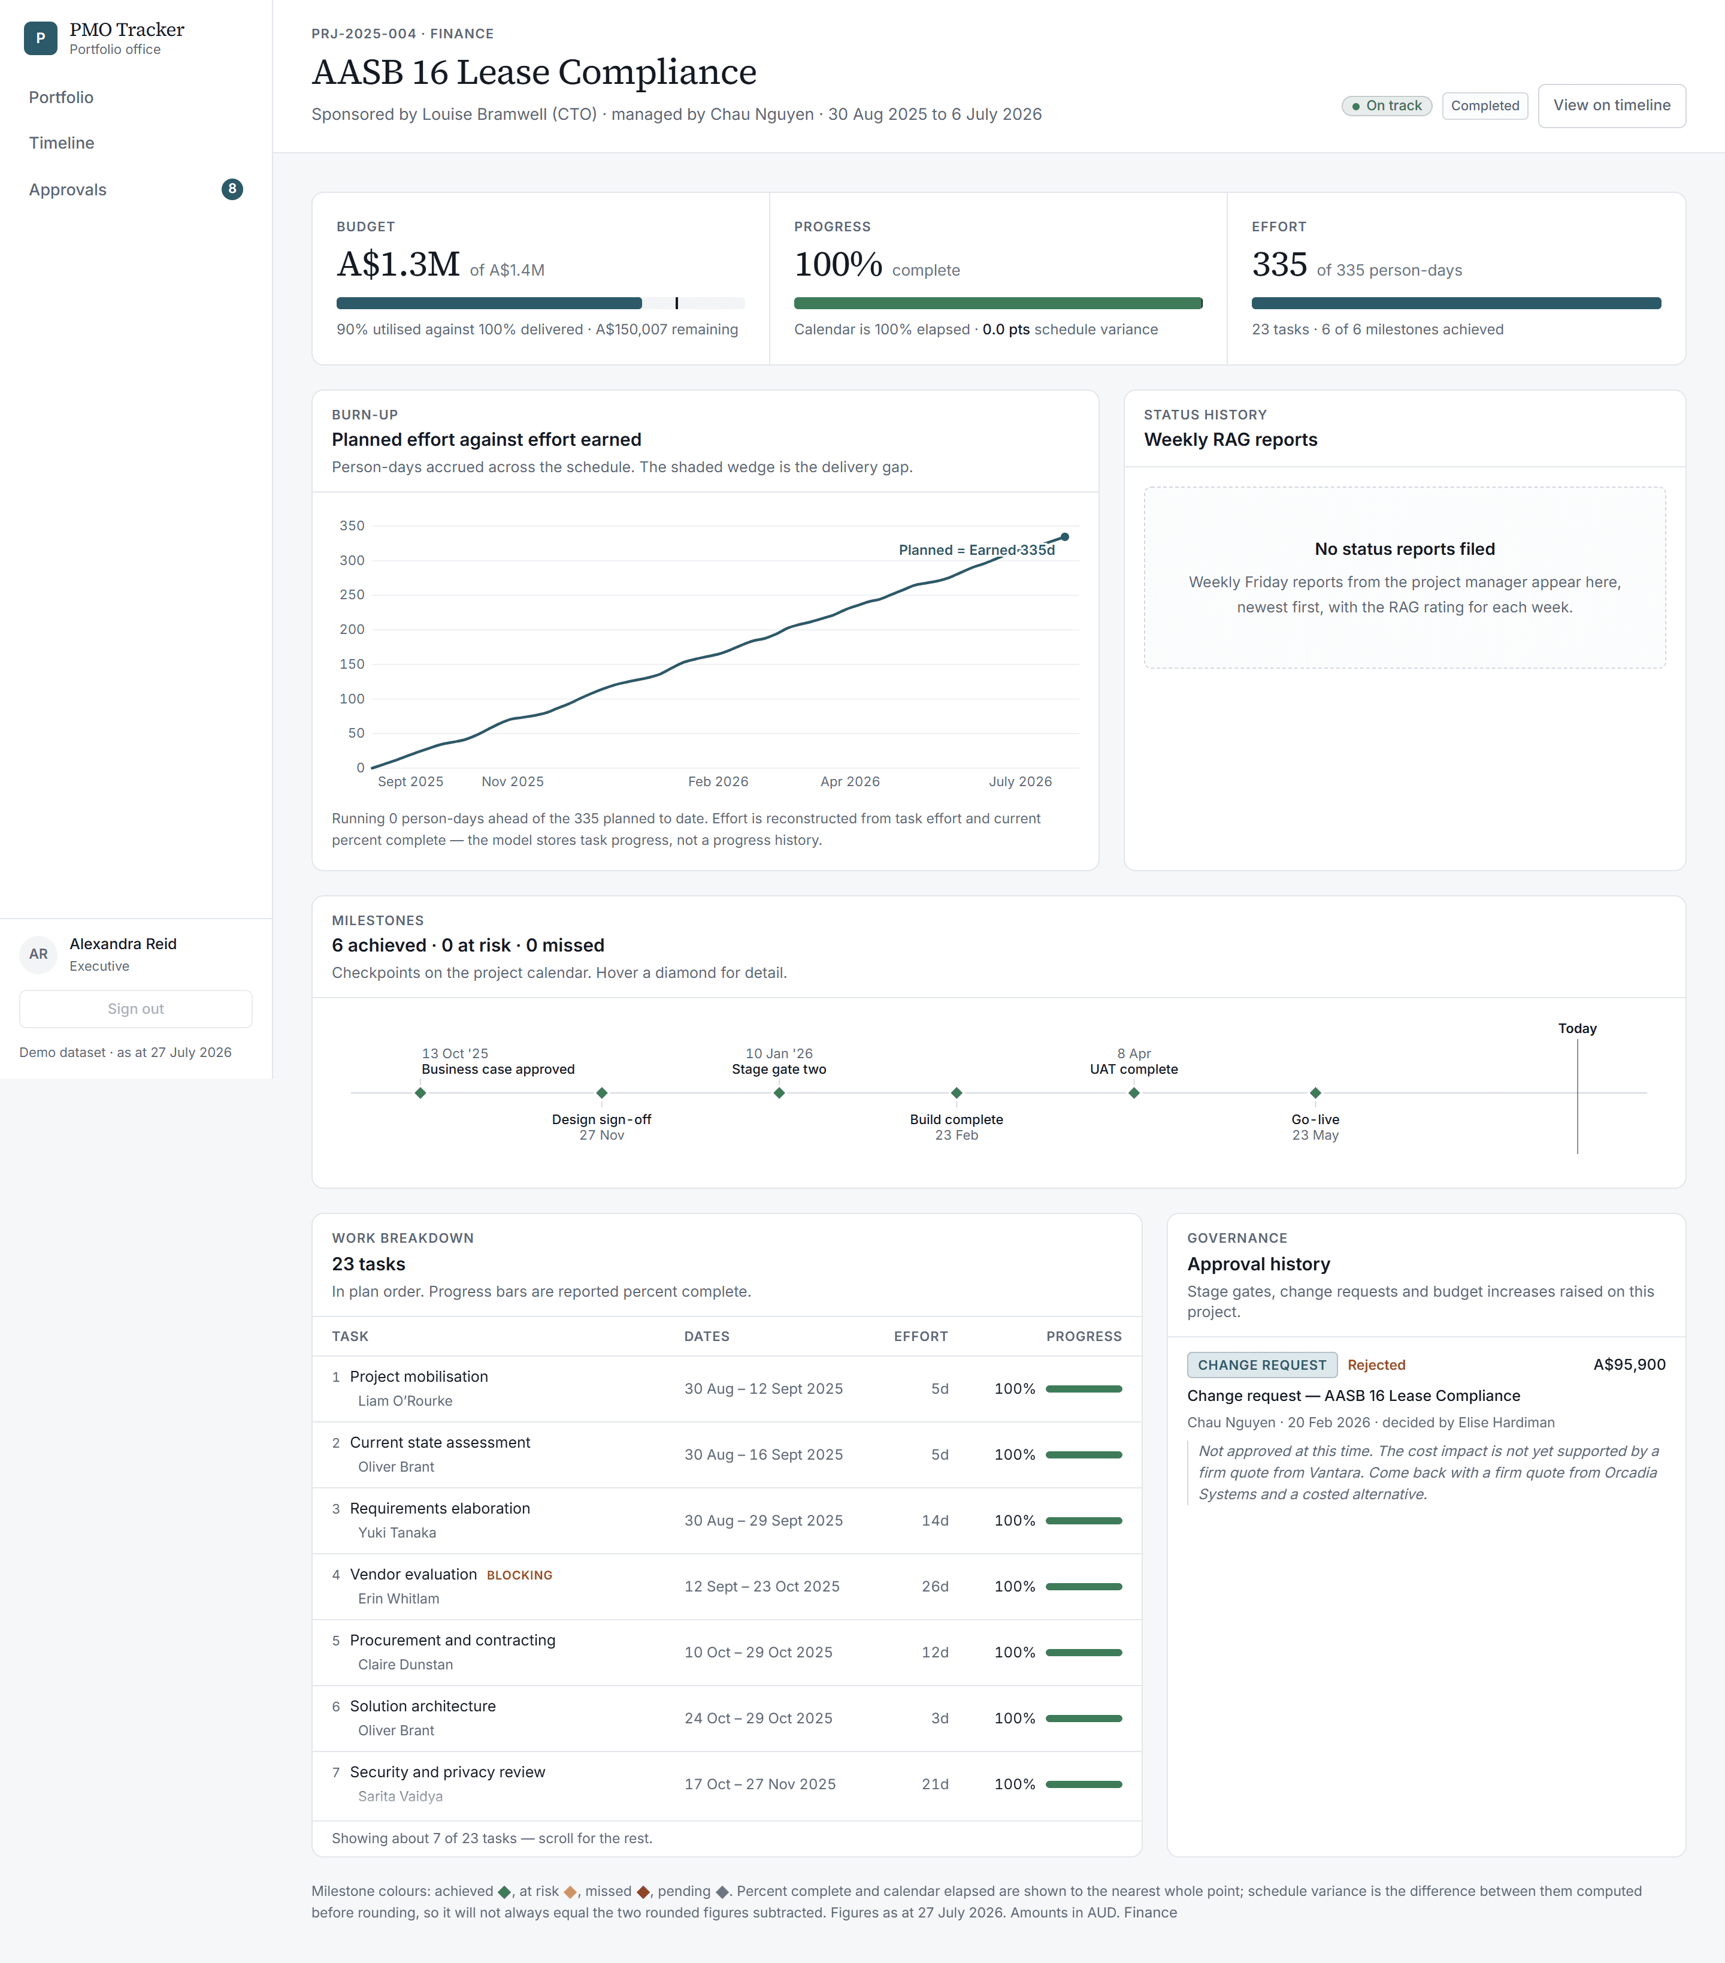
Task: Click the Demo dataset as at 27 July 2026 note
Action: coord(125,1053)
